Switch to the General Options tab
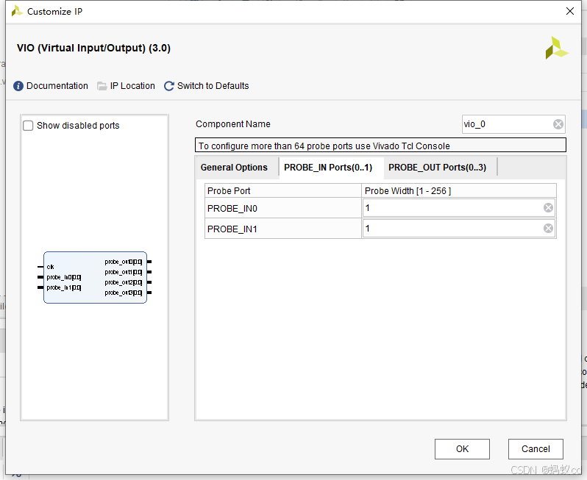587x480 pixels. coord(234,168)
